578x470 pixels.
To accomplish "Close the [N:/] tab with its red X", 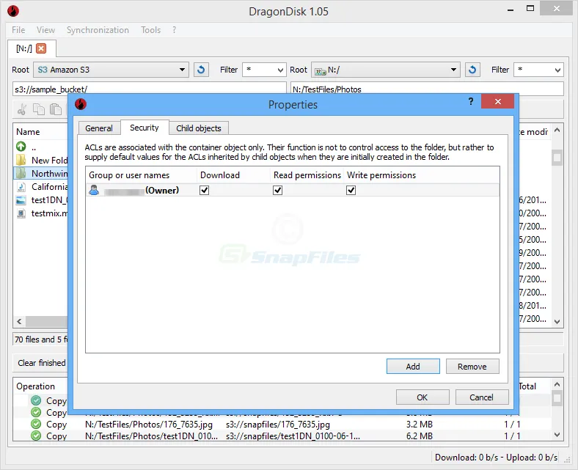I will tap(41, 48).
